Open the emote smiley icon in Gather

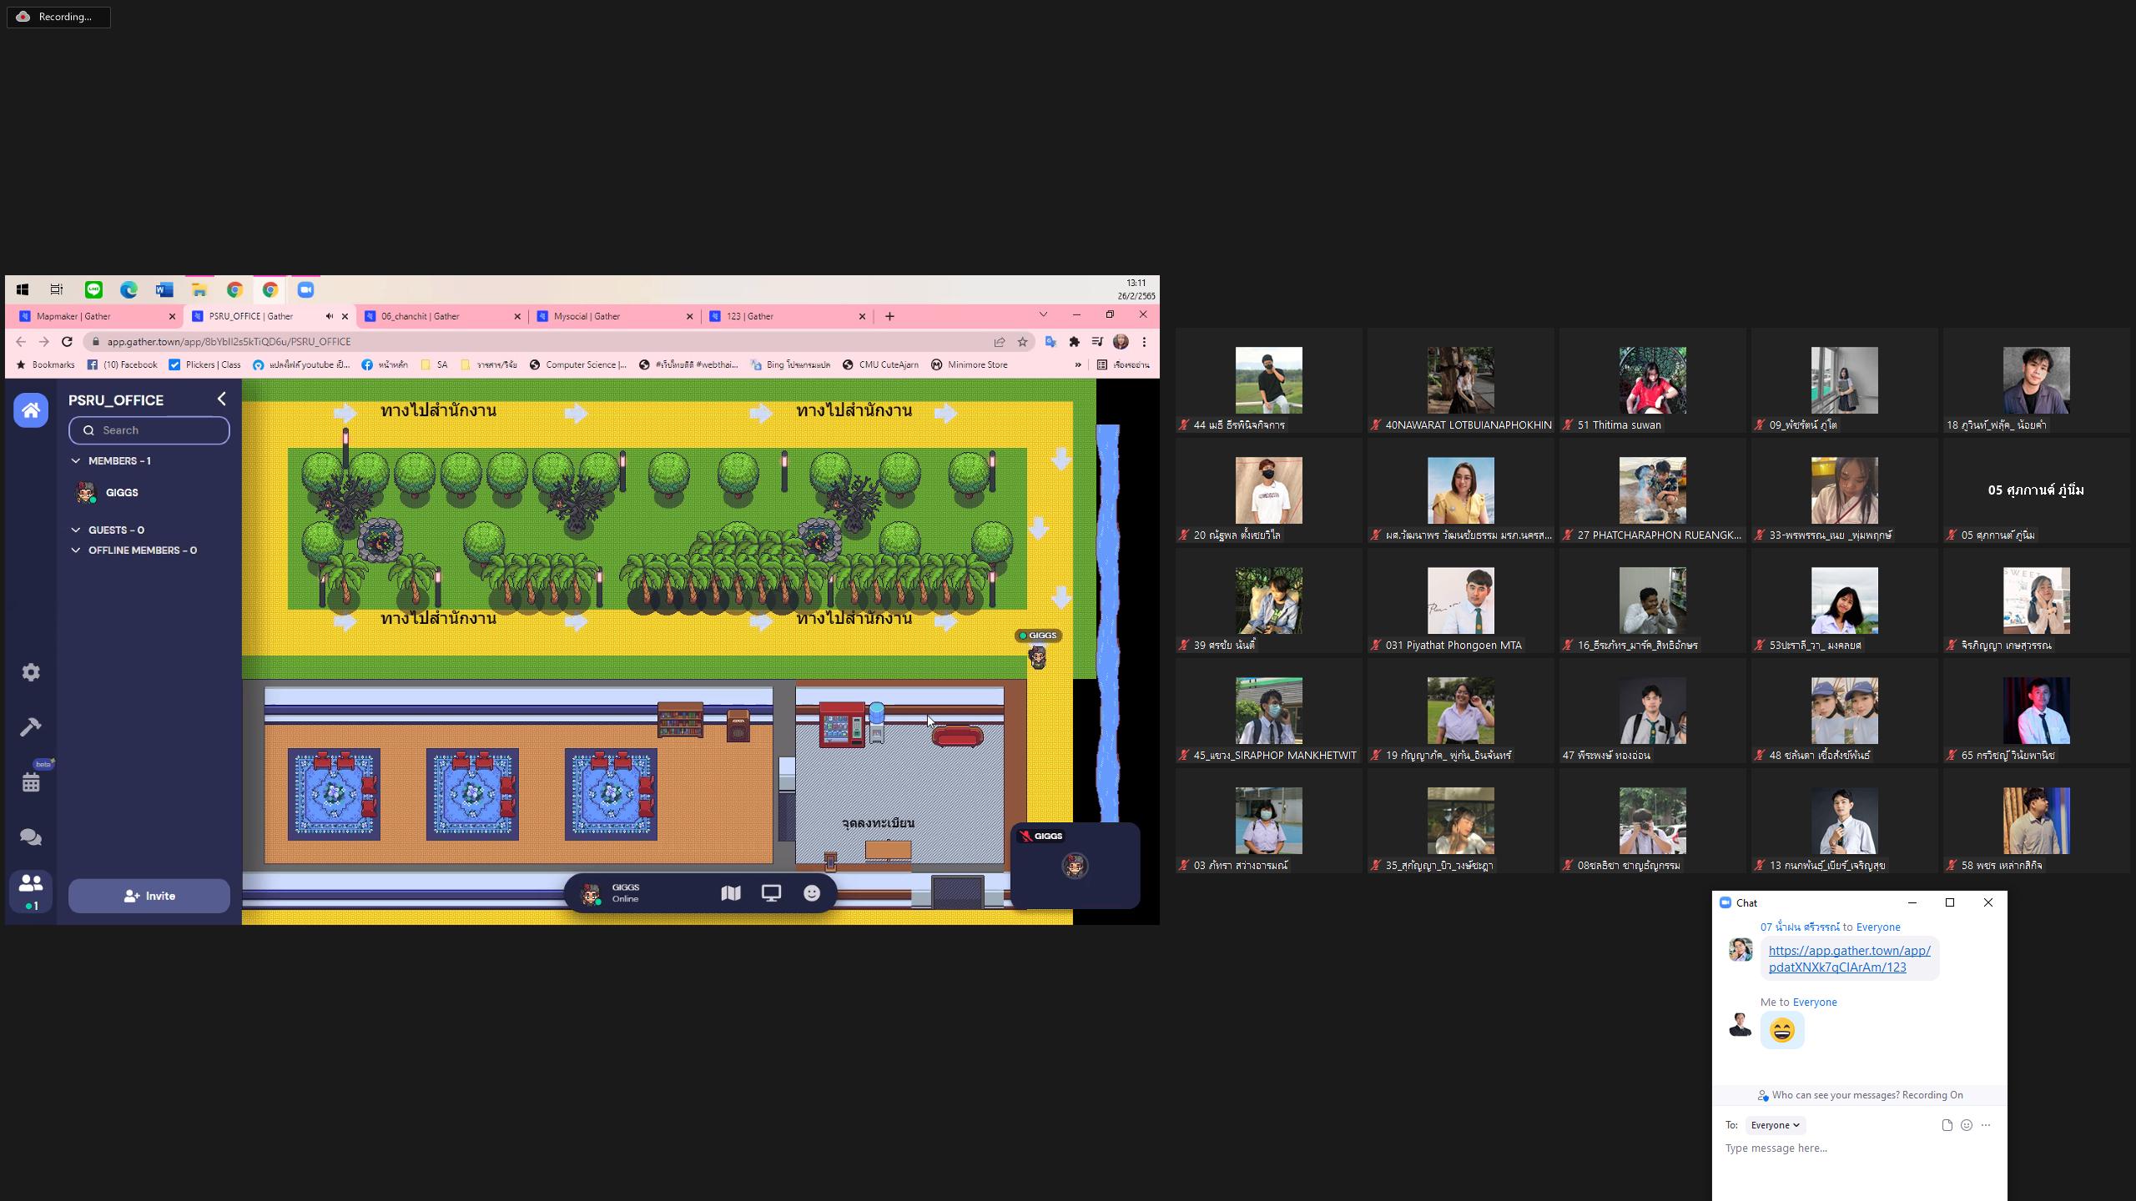pos(811,893)
